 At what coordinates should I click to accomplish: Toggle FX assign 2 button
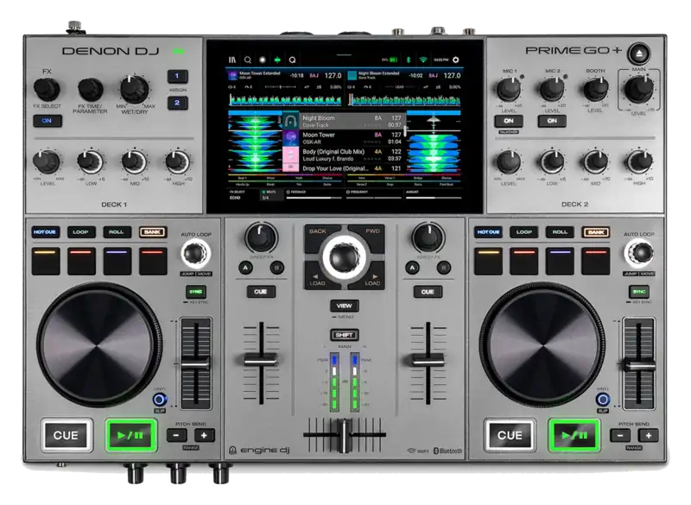(177, 103)
